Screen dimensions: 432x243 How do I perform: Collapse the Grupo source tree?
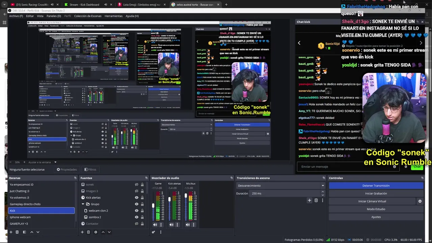point(83,204)
